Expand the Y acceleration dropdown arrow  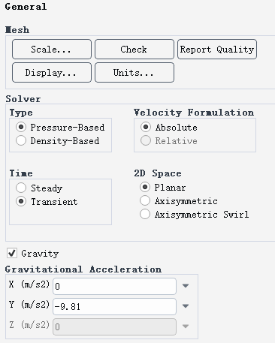pos(186,306)
